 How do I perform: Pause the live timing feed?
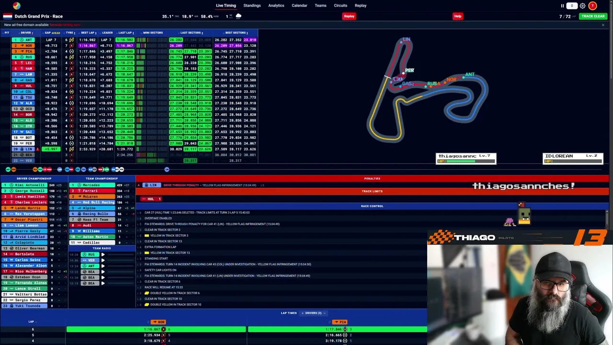point(562,6)
